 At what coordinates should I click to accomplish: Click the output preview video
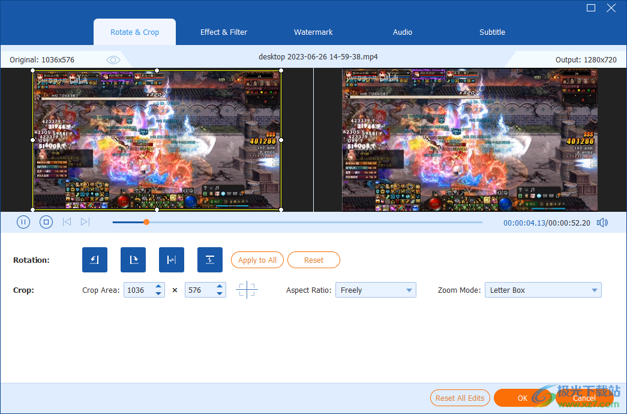(470, 140)
